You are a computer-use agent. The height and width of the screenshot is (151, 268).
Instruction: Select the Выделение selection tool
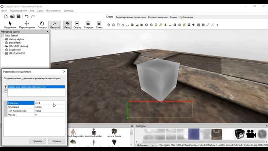tap(10, 25)
